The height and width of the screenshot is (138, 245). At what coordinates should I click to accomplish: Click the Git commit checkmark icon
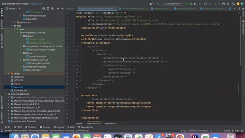click(x=215, y=4)
